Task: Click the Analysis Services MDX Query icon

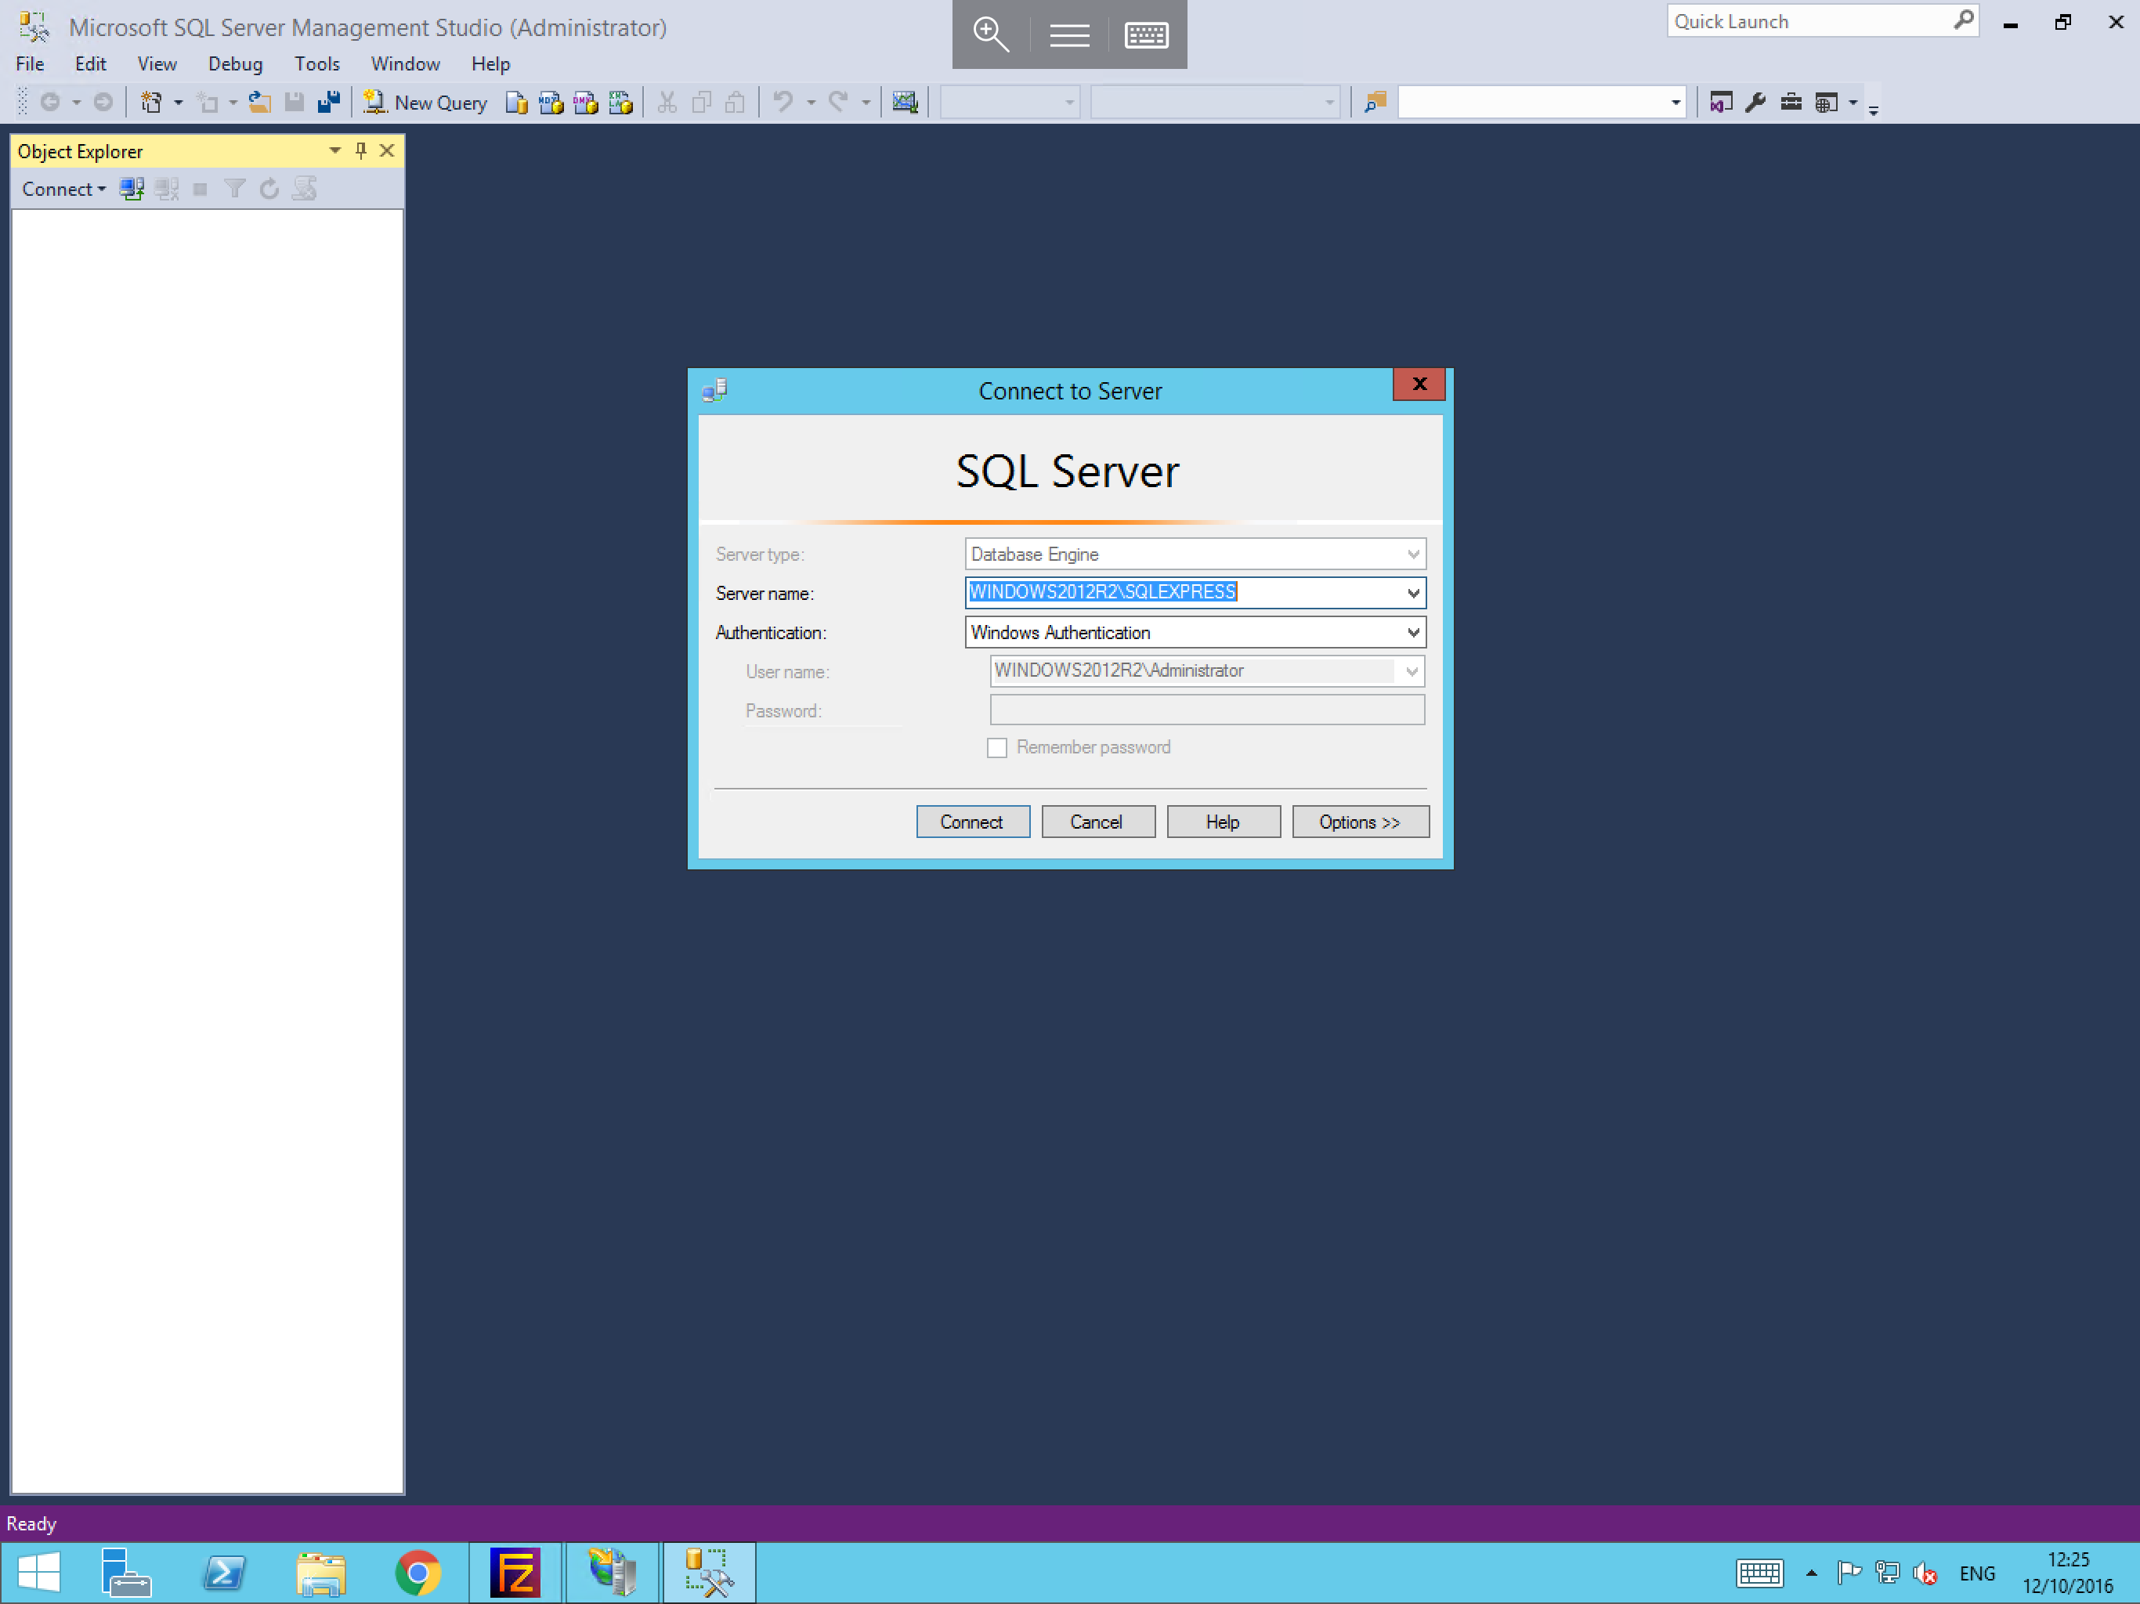Action: [x=551, y=103]
